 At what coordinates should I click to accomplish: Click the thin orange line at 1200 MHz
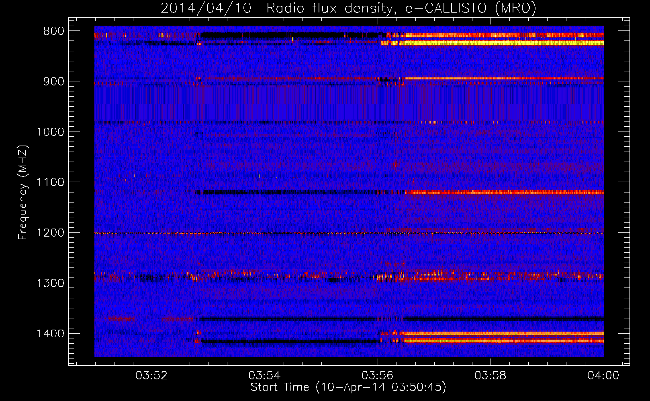[349, 233]
